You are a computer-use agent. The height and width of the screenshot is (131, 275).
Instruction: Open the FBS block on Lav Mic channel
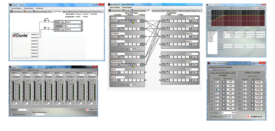tap(135, 21)
